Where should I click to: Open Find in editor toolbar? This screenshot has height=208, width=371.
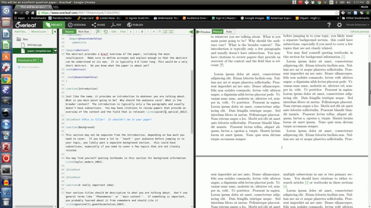(123, 31)
